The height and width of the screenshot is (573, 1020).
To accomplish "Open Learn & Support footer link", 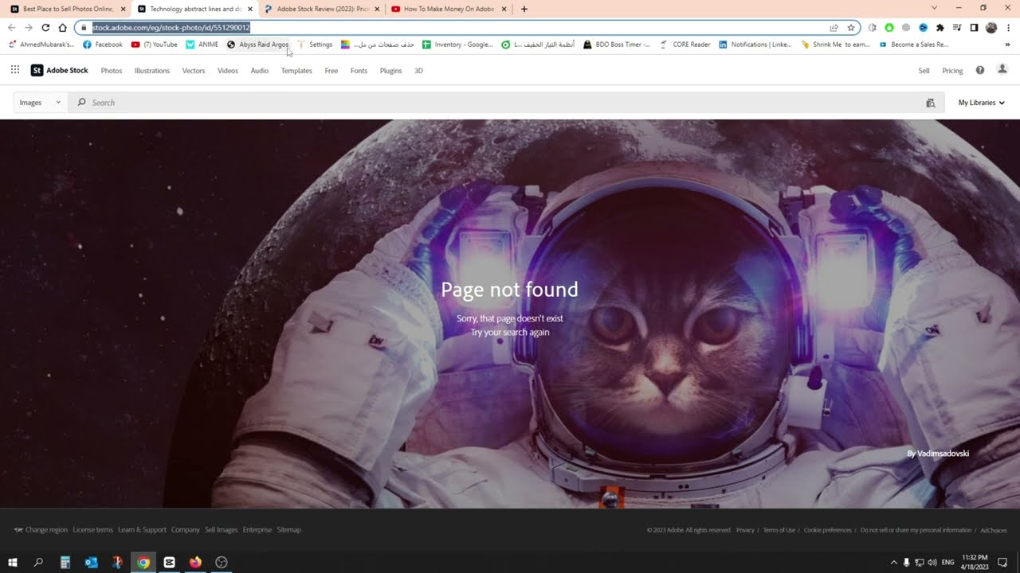I will [142, 530].
